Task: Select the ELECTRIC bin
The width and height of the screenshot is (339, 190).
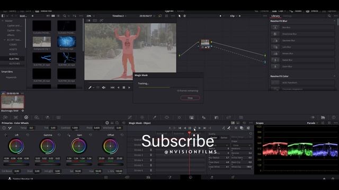Action: (14, 59)
